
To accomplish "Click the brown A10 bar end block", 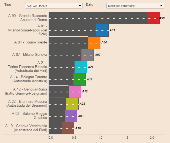I will [68, 128].
